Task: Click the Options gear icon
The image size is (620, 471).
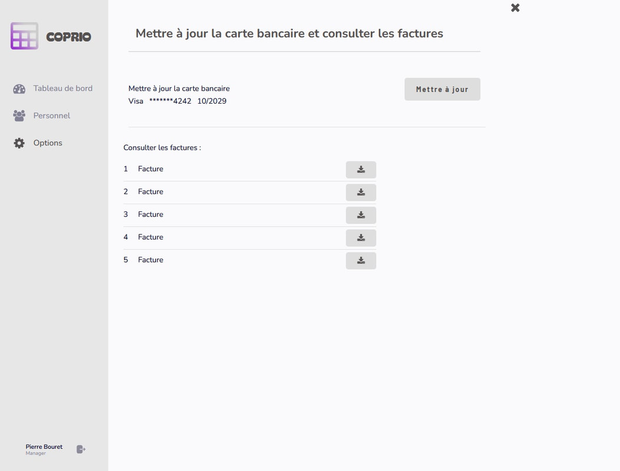Action: [x=19, y=143]
